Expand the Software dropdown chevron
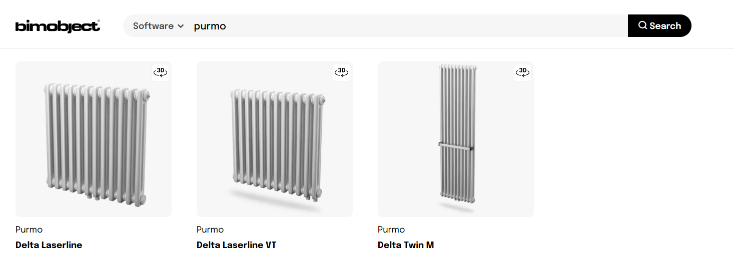Viewport: 734px width, 257px height. (181, 26)
